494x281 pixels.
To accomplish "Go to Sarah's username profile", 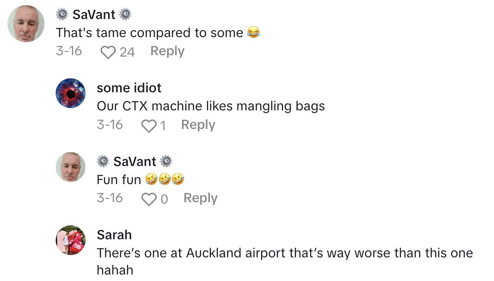I will coord(114,235).
